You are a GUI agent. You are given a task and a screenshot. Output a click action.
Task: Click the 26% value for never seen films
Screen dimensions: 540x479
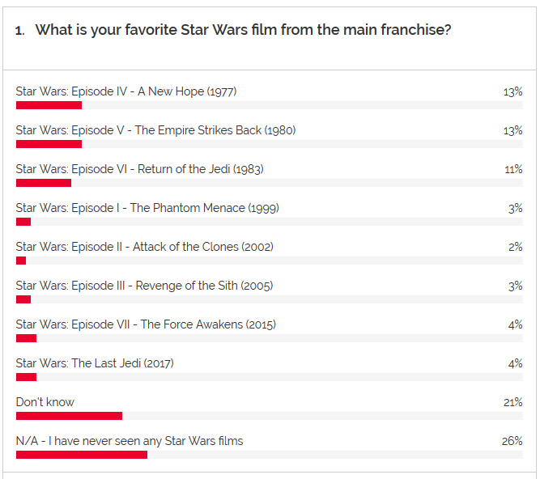click(x=512, y=441)
